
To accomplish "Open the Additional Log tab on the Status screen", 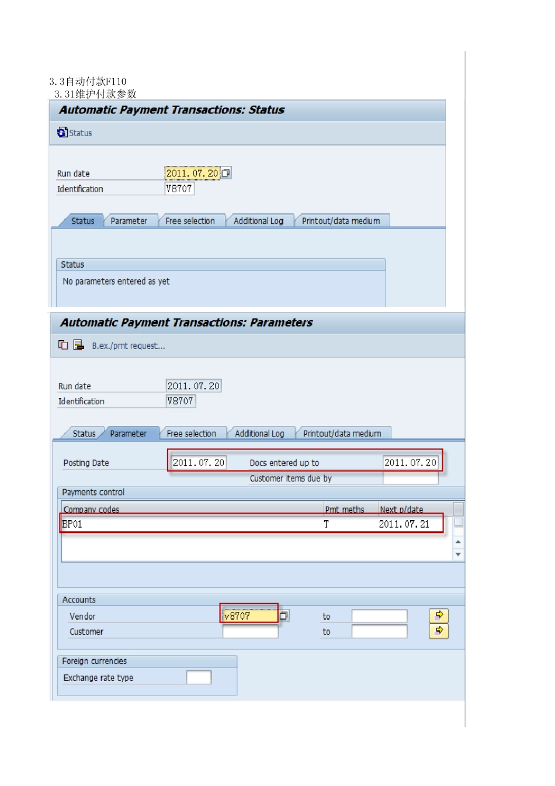I will pos(259,221).
